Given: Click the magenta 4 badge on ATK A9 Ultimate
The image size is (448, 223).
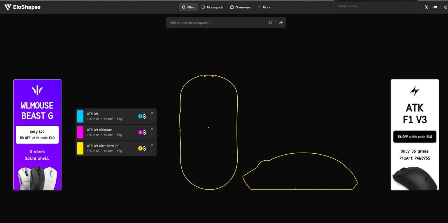Looking at the screenshot, I should pyautogui.click(x=140, y=132).
